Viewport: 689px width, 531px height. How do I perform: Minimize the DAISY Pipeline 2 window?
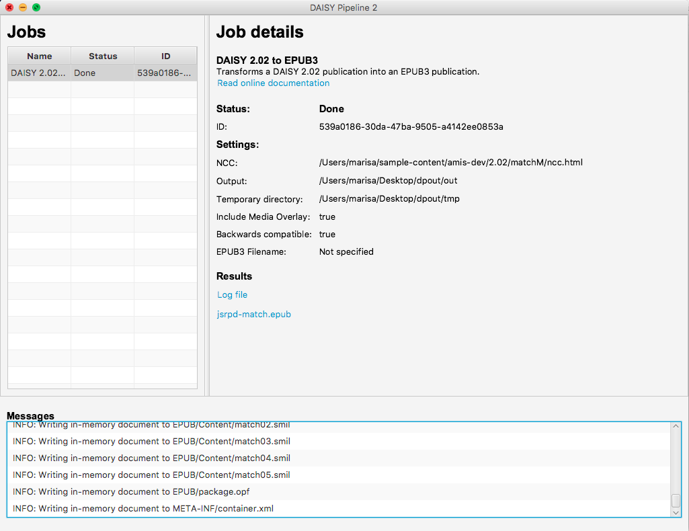pos(23,7)
